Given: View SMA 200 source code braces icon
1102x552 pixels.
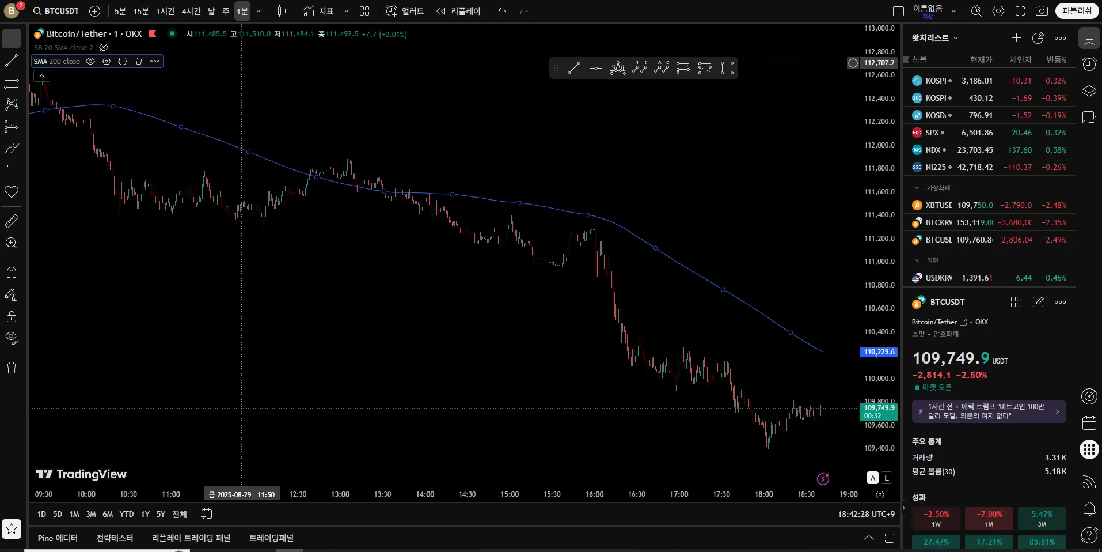Looking at the screenshot, I should pos(123,61).
